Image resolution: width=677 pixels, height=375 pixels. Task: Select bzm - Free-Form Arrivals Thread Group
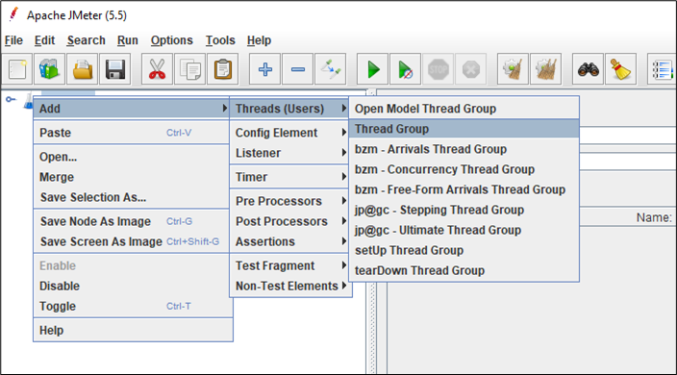[x=464, y=189]
